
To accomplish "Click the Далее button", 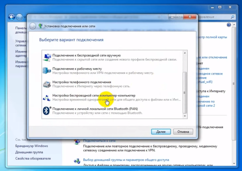I will (161, 132).
